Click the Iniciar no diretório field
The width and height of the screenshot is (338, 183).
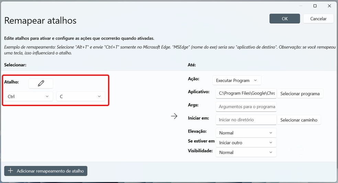point(246,120)
